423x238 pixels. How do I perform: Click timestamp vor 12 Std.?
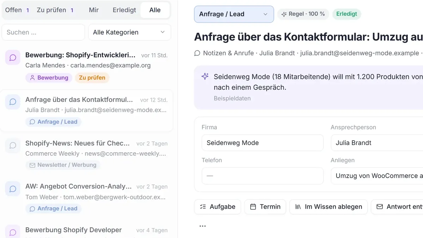154,100
